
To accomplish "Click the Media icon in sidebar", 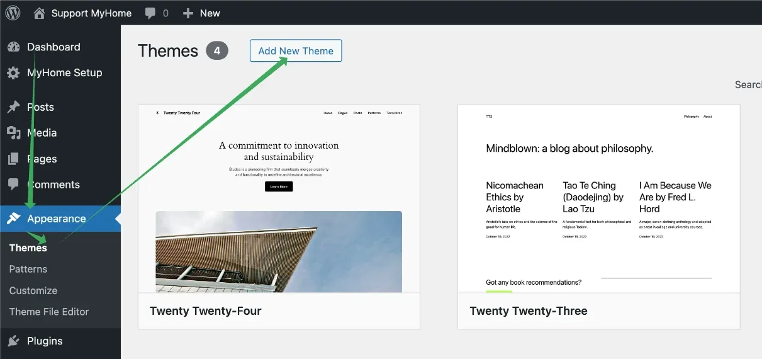I will coord(13,133).
